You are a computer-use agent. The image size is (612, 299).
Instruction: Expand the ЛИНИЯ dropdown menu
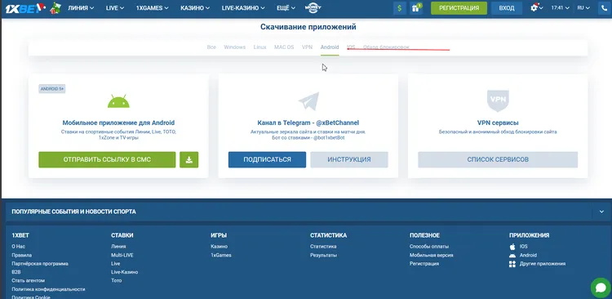[81, 8]
